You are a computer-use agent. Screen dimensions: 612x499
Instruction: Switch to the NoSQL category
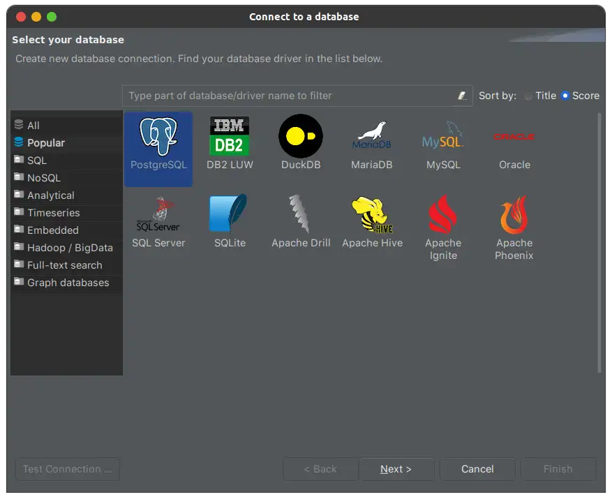(66, 178)
